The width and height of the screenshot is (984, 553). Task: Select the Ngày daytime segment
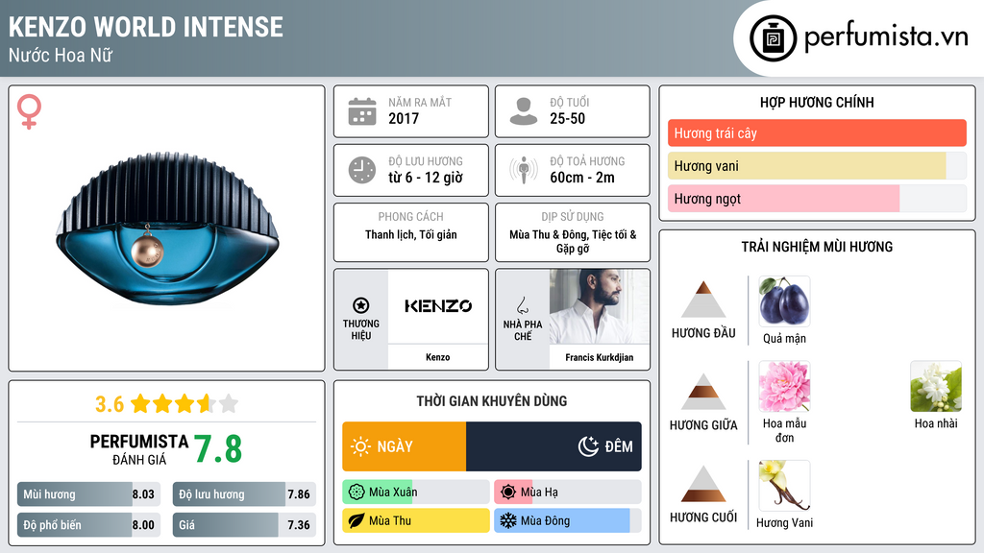tap(405, 446)
